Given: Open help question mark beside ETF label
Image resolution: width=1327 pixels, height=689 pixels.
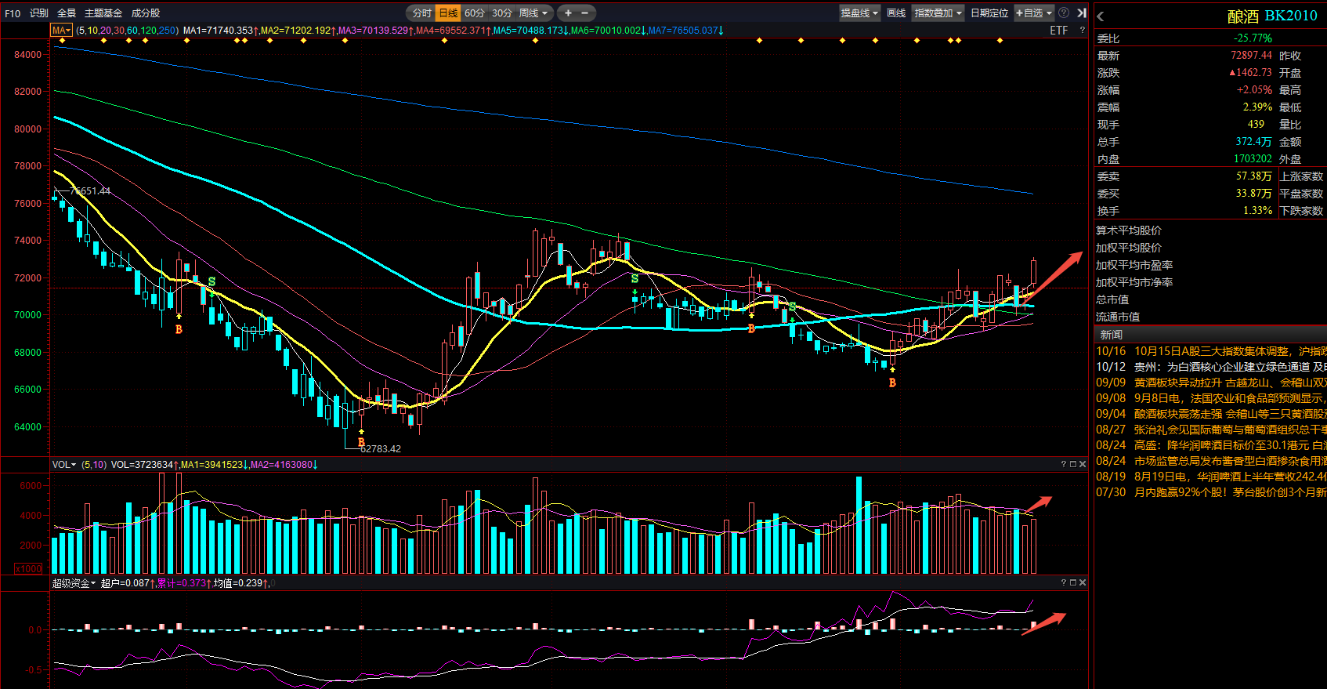Looking at the screenshot, I should 1083,31.
